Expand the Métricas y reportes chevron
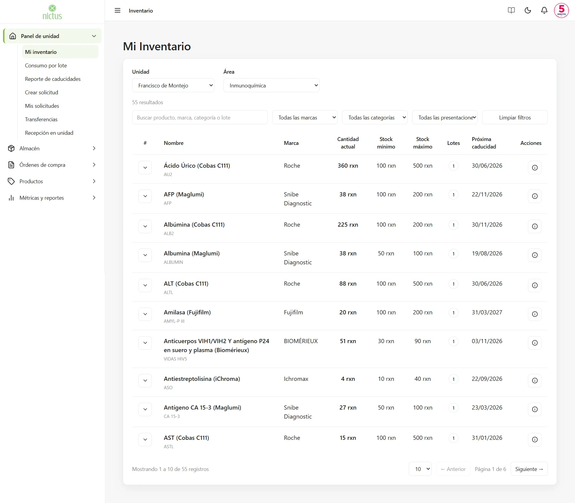The height and width of the screenshot is (503, 575). tap(94, 198)
